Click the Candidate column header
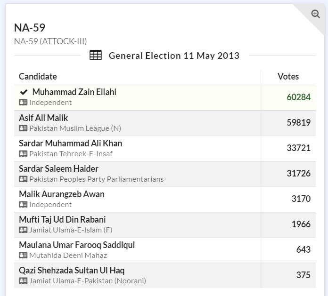 tap(38, 77)
